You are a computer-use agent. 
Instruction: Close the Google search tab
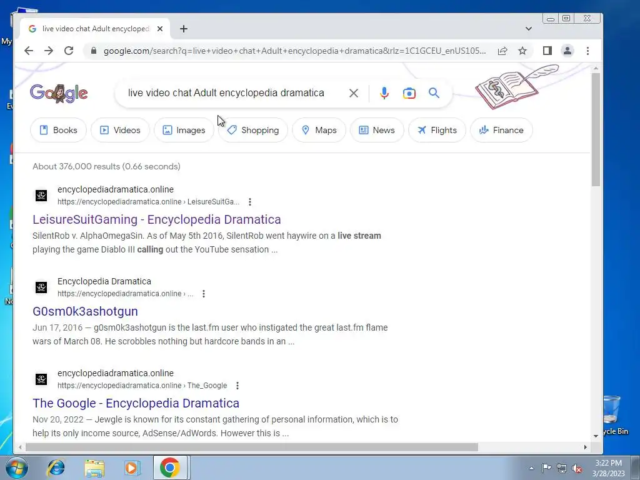coord(160,29)
